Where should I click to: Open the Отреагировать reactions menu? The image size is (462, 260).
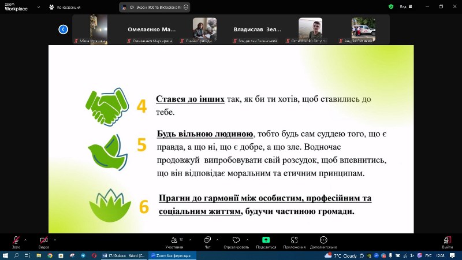pos(236,242)
